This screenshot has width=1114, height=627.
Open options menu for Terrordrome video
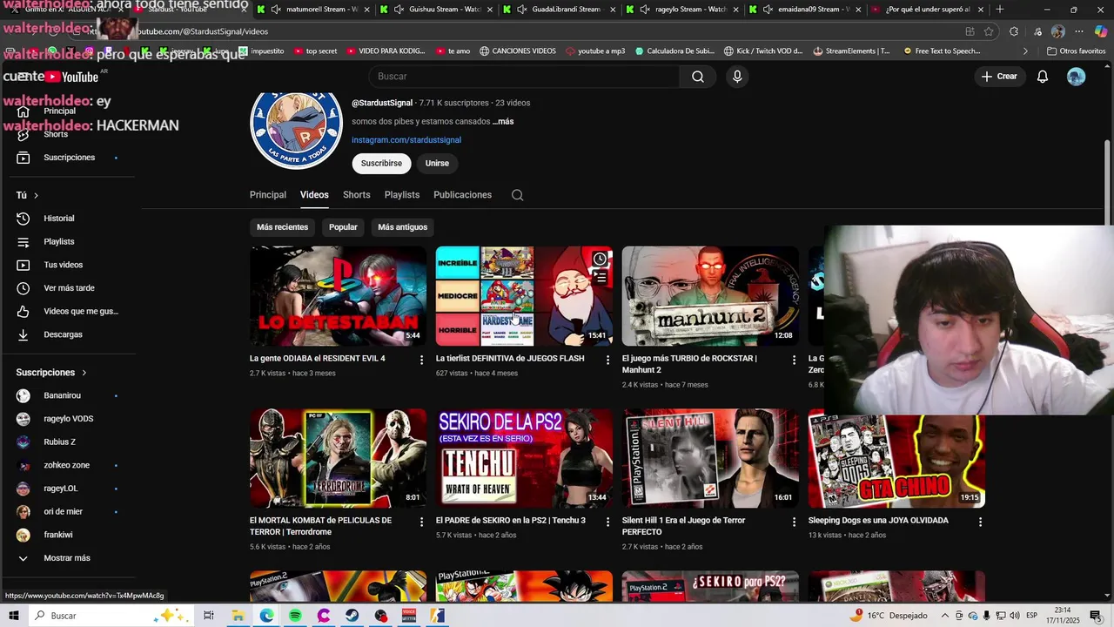(x=422, y=522)
